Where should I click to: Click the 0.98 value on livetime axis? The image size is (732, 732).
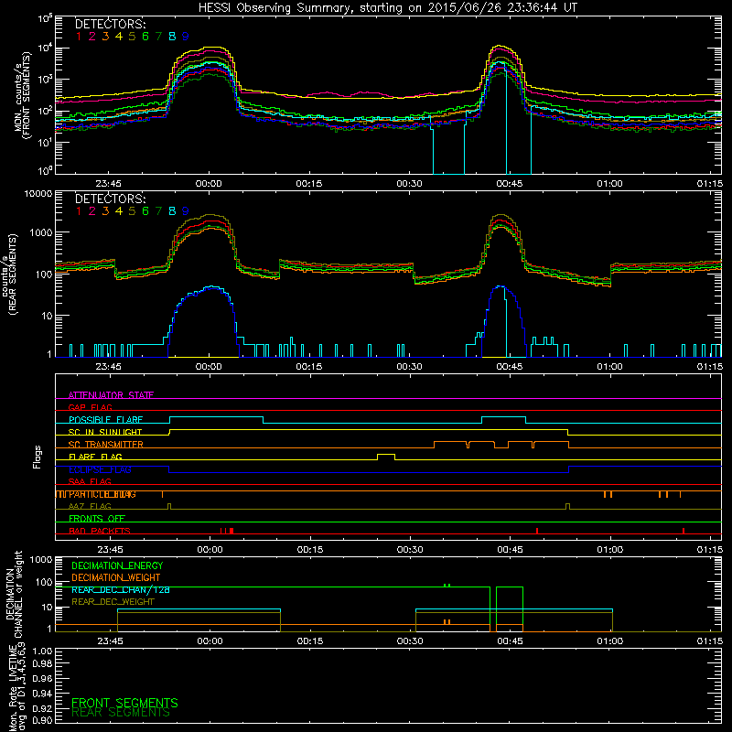42,662
